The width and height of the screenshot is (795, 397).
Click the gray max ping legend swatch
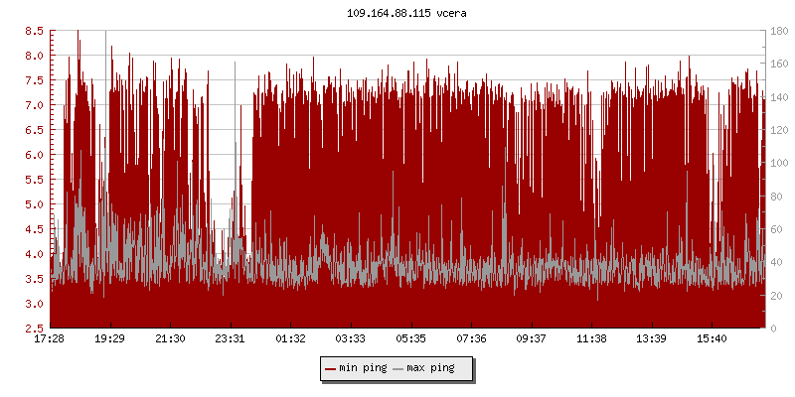coord(398,369)
